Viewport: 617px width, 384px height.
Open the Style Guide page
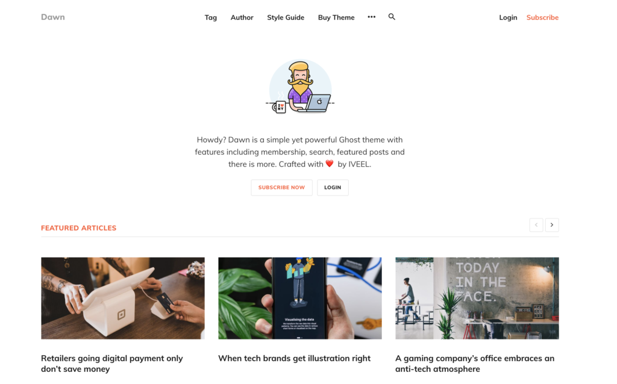coord(286,17)
